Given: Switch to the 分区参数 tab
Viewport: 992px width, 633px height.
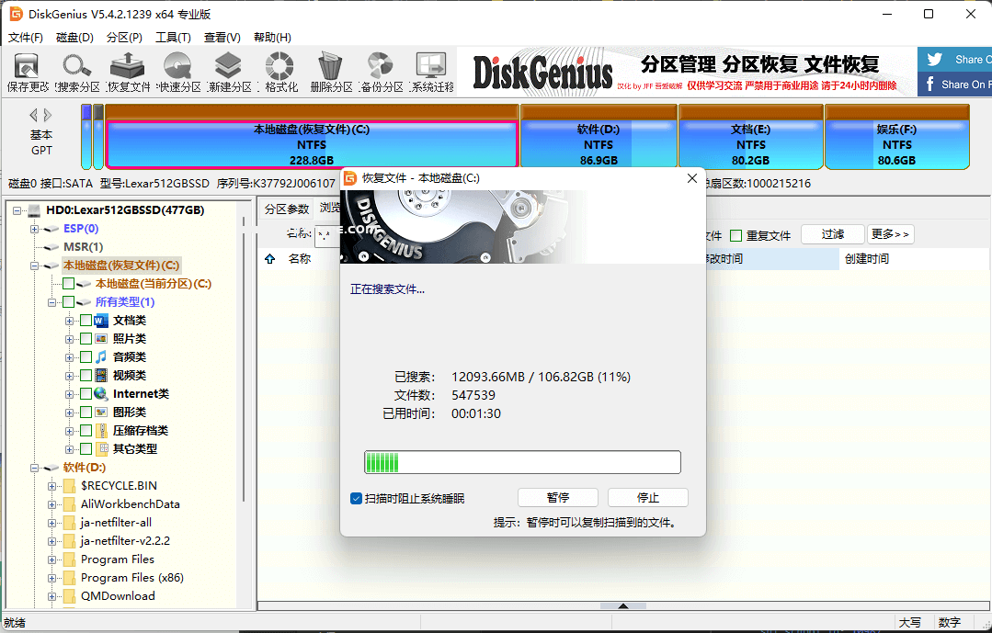Looking at the screenshot, I should [x=286, y=208].
